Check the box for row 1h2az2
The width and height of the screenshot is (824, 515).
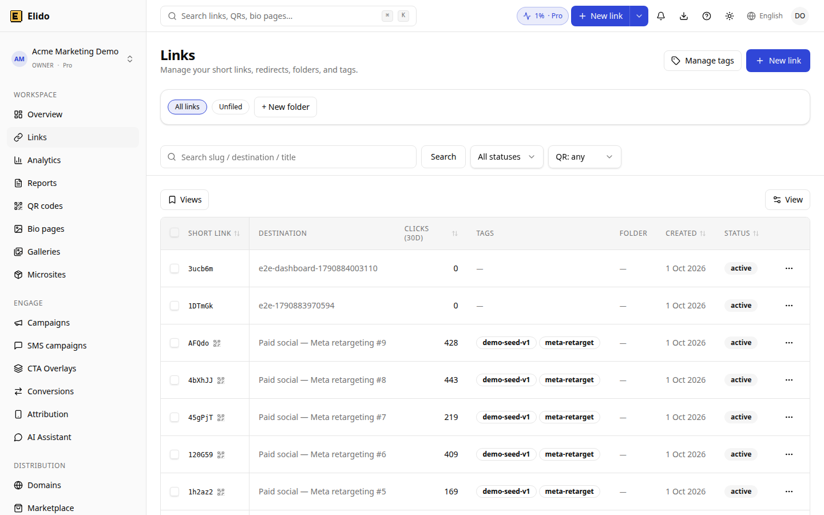(x=175, y=492)
